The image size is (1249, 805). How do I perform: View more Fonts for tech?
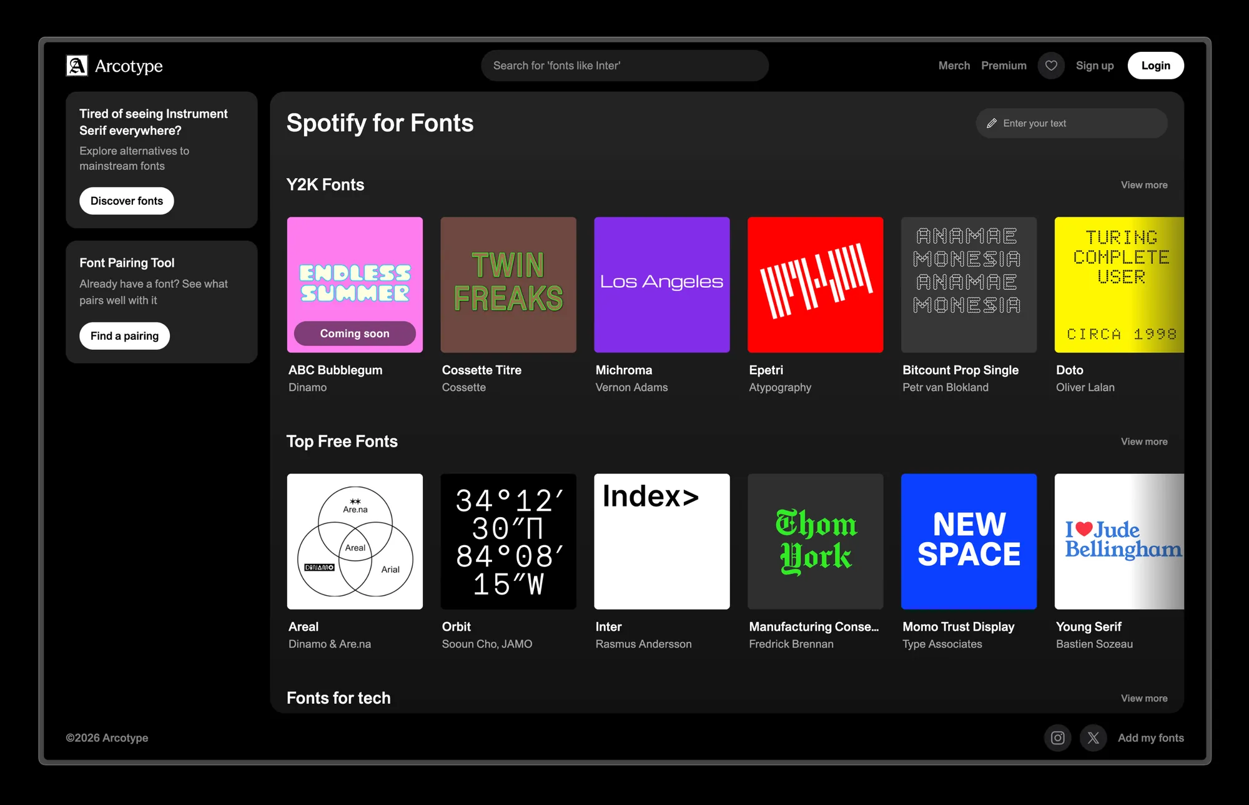click(1144, 698)
